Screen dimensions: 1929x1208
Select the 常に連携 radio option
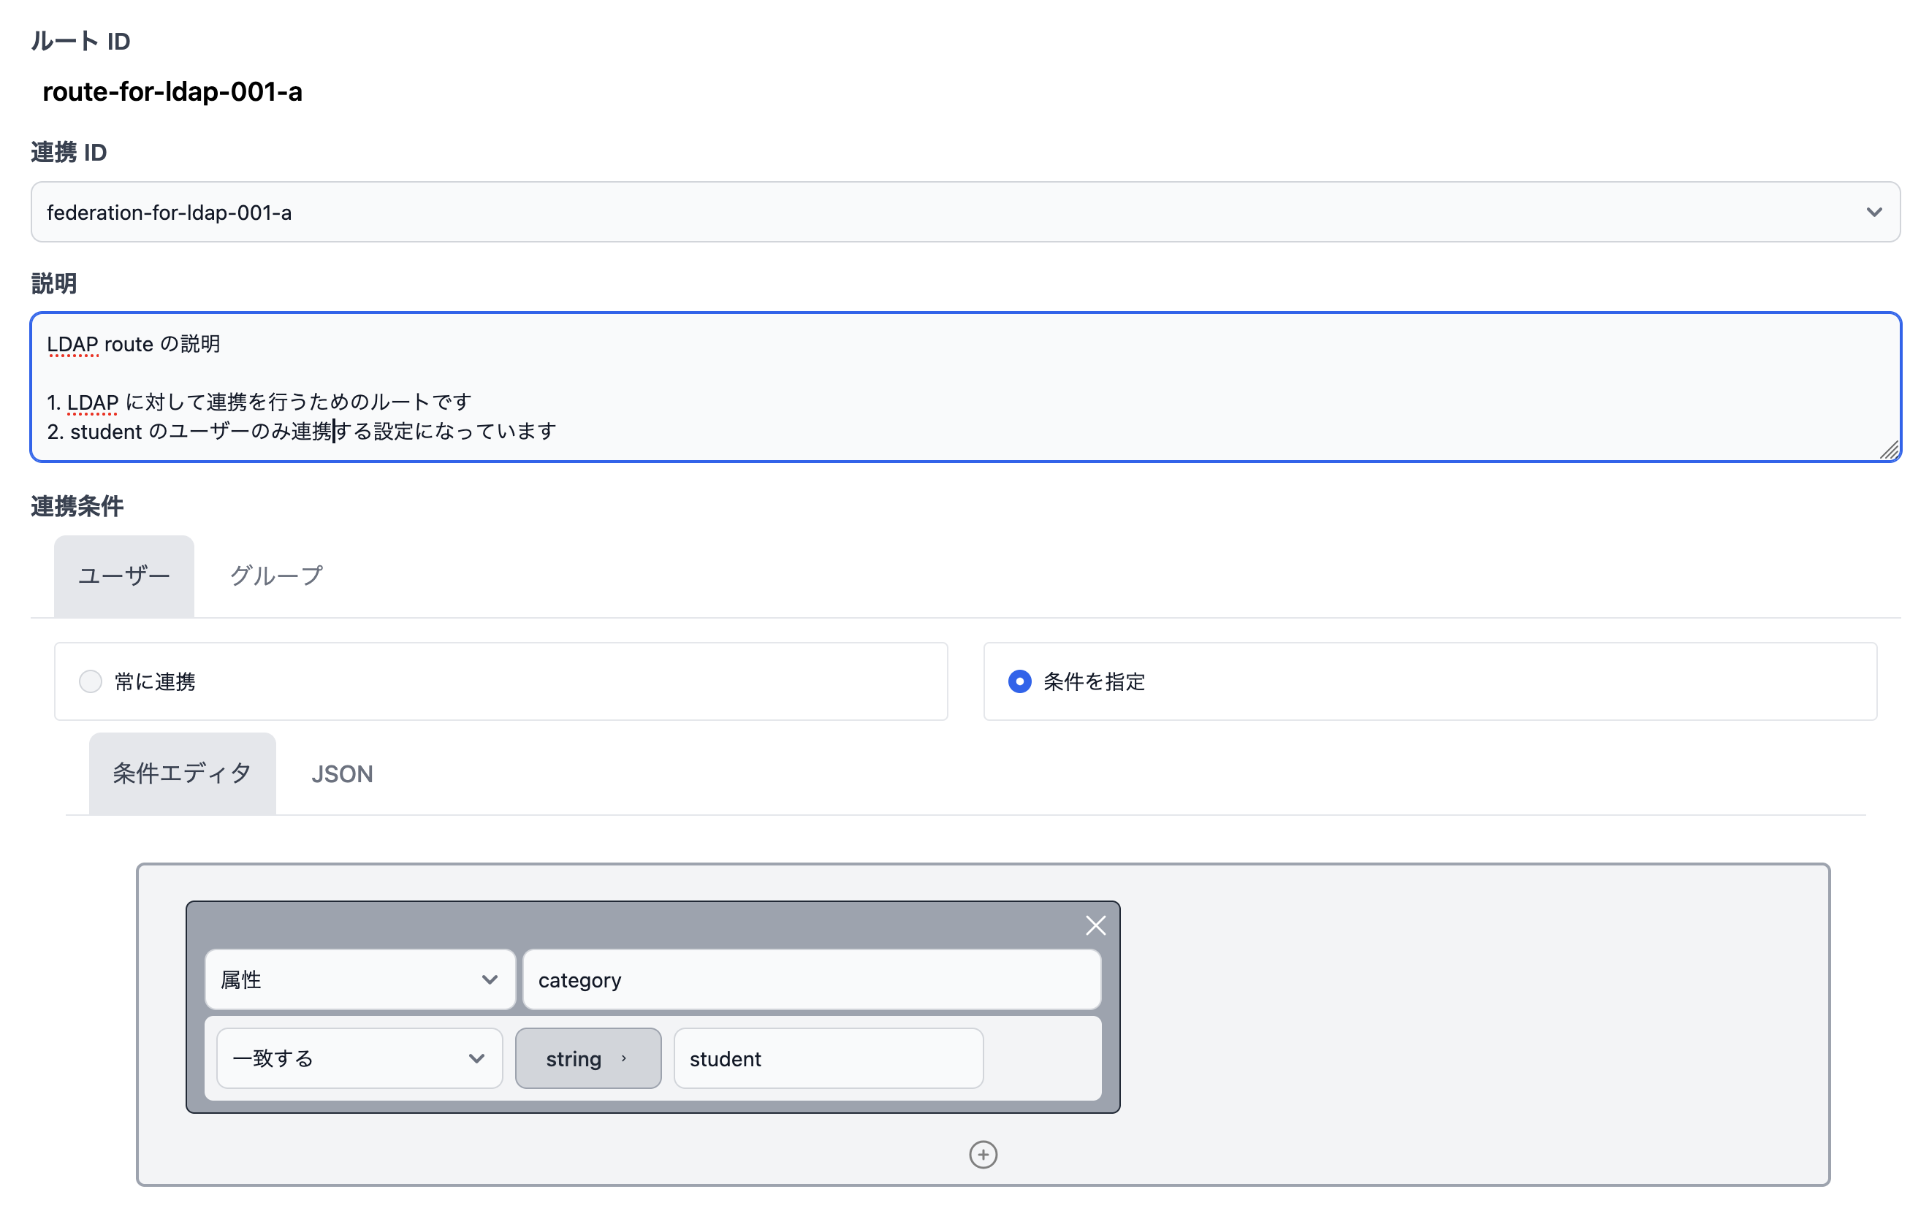pos(91,681)
